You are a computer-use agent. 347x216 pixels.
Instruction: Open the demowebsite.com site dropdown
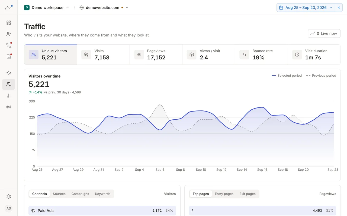pyautogui.click(x=104, y=8)
